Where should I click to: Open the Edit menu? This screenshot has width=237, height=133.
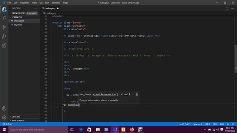coord(16,3)
